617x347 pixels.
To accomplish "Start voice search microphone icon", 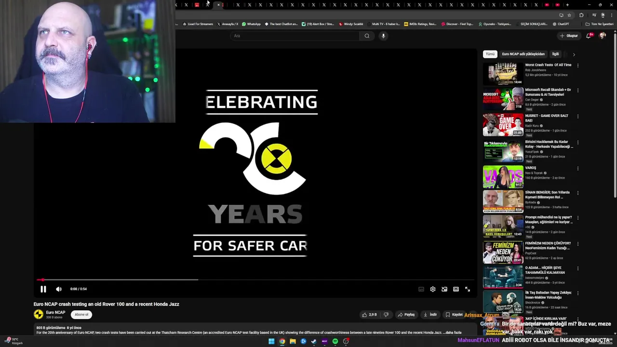I will point(383,36).
